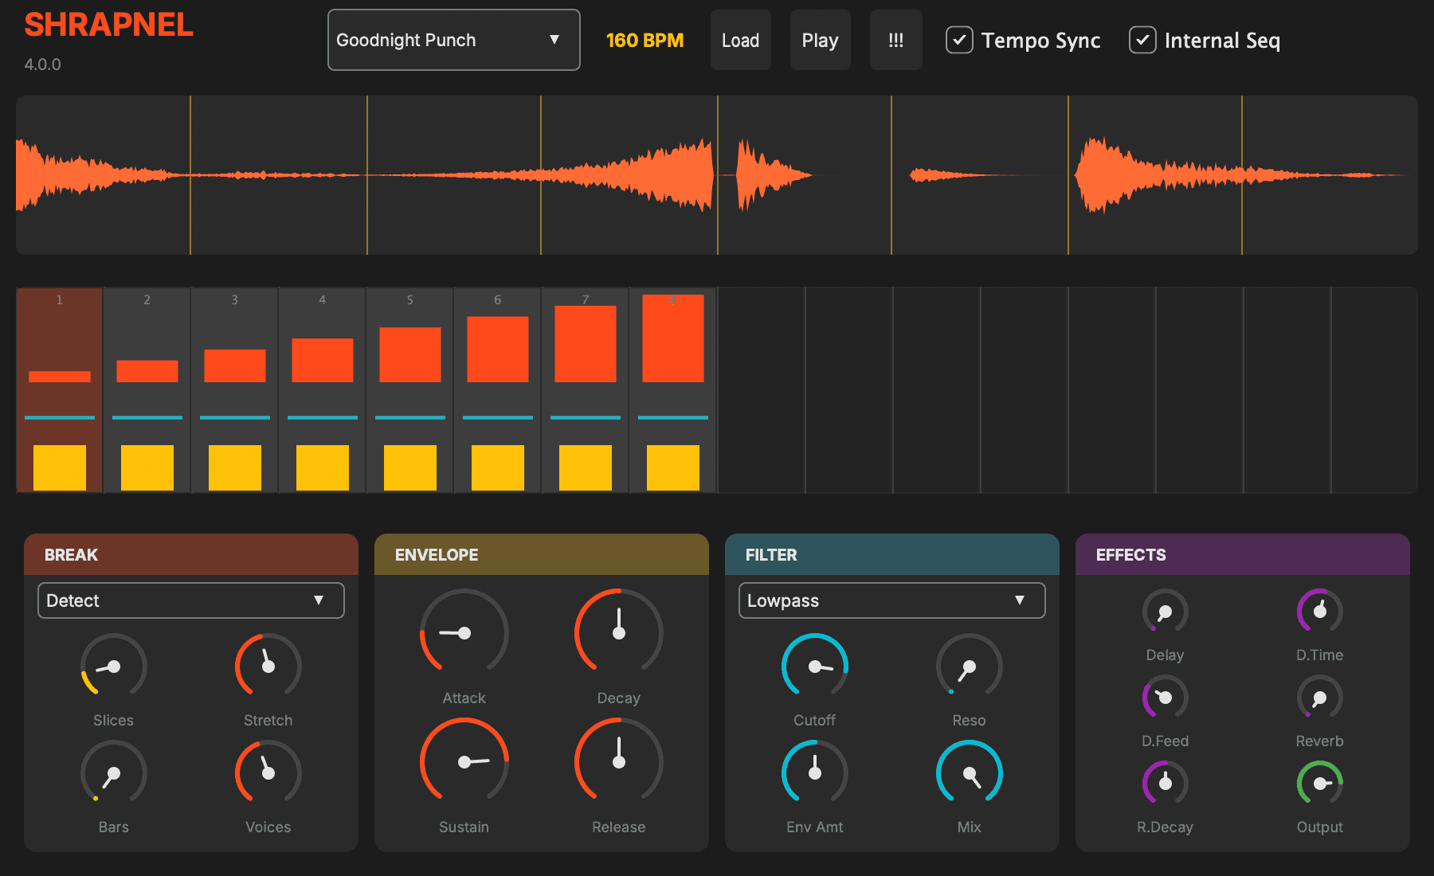Viewport: 1434px width, 876px height.
Task: Open the Goodnight Punch preset dropdown
Action: tap(453, 40)
